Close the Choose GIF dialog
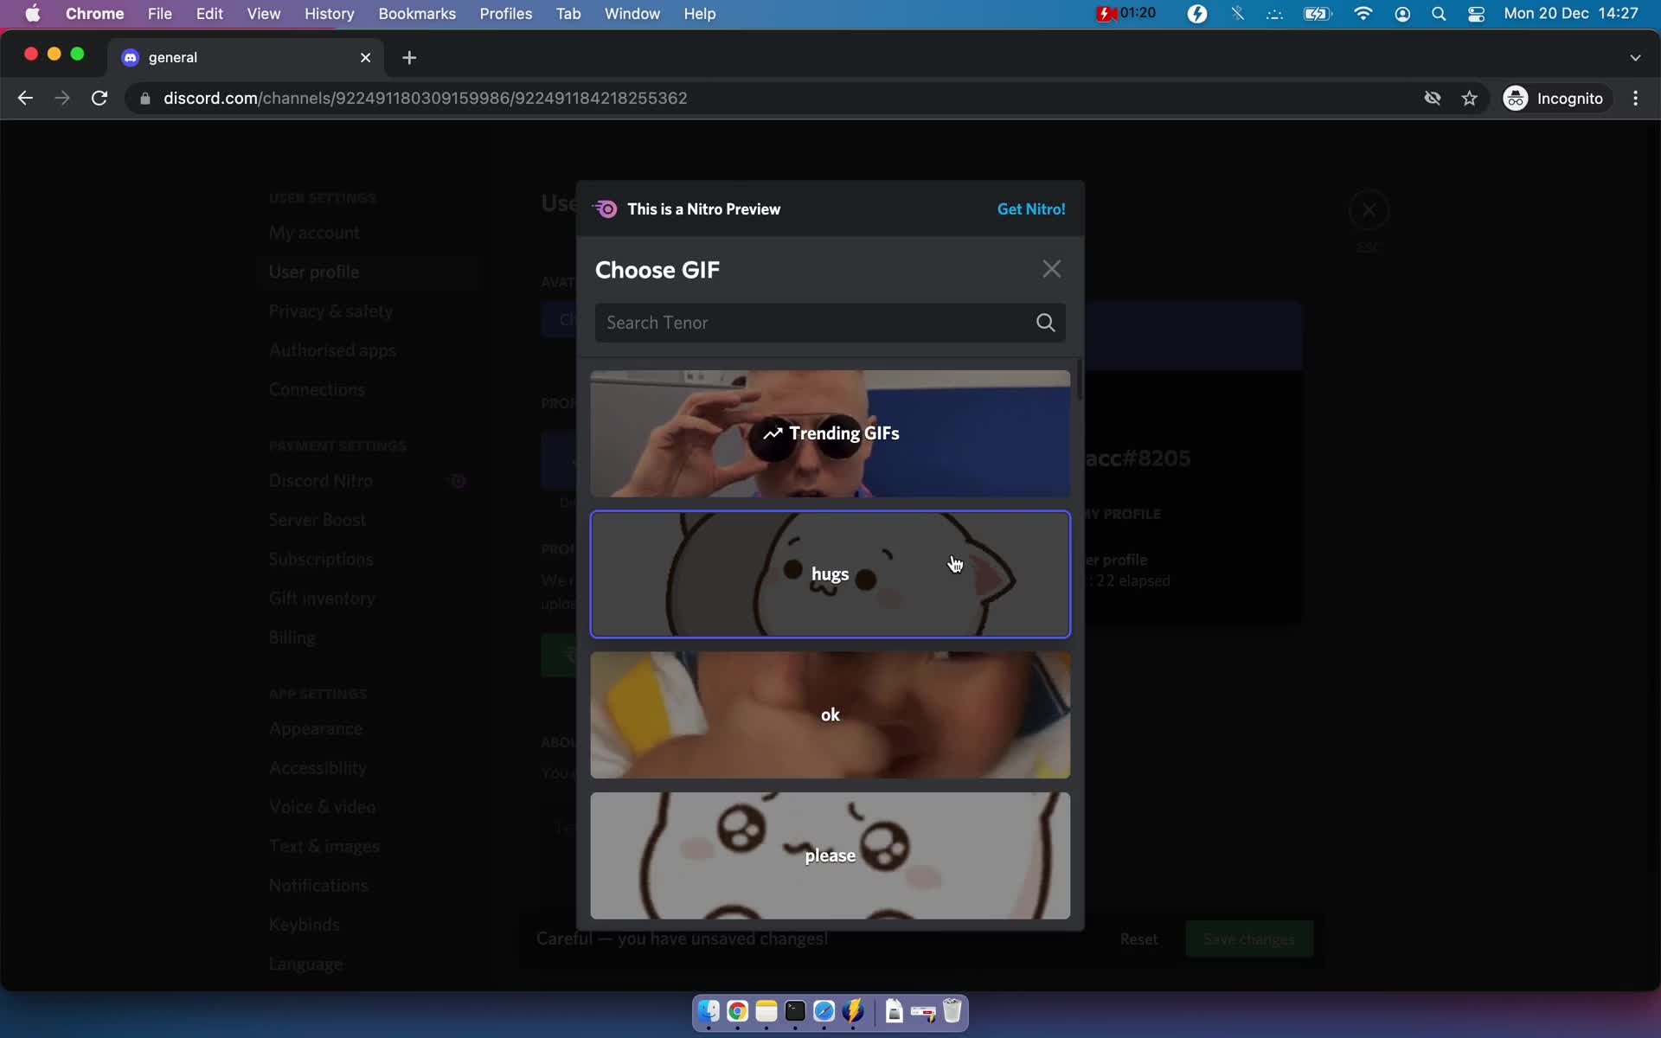Screen dimensions: 1661x1038 pyautogui.click(x=1051, y=269)
